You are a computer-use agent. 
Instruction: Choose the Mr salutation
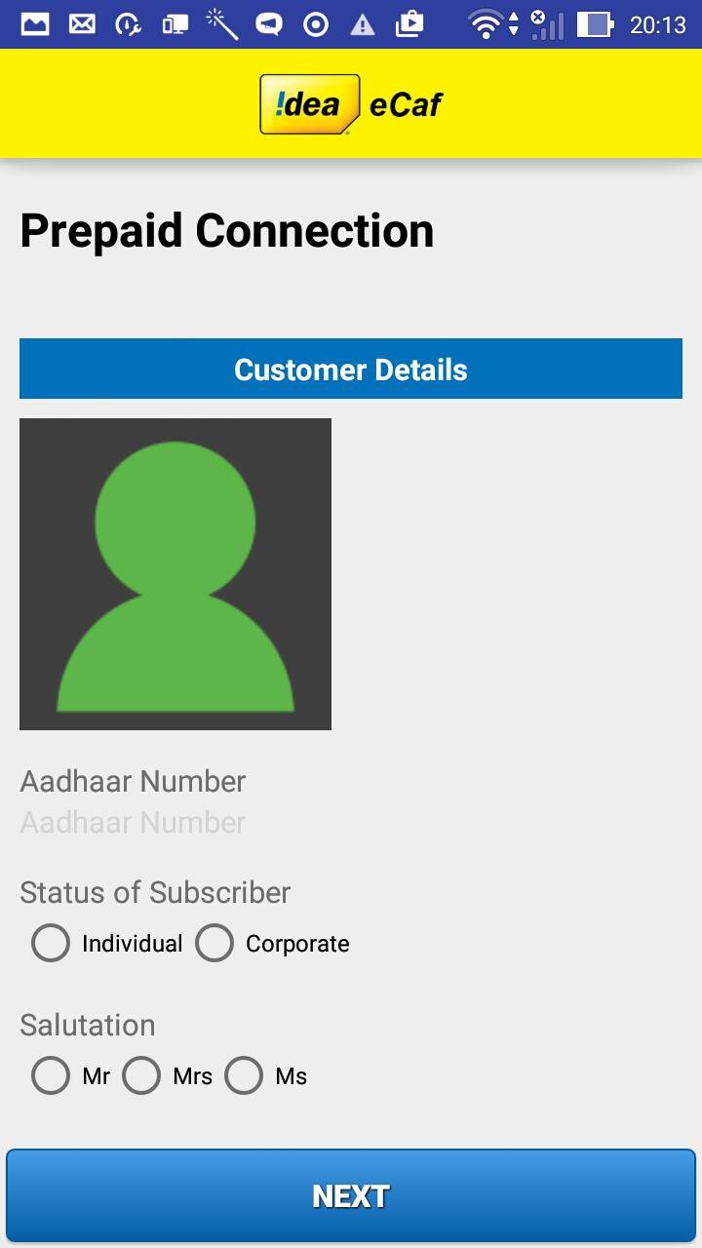click(x=51, y=1075)
